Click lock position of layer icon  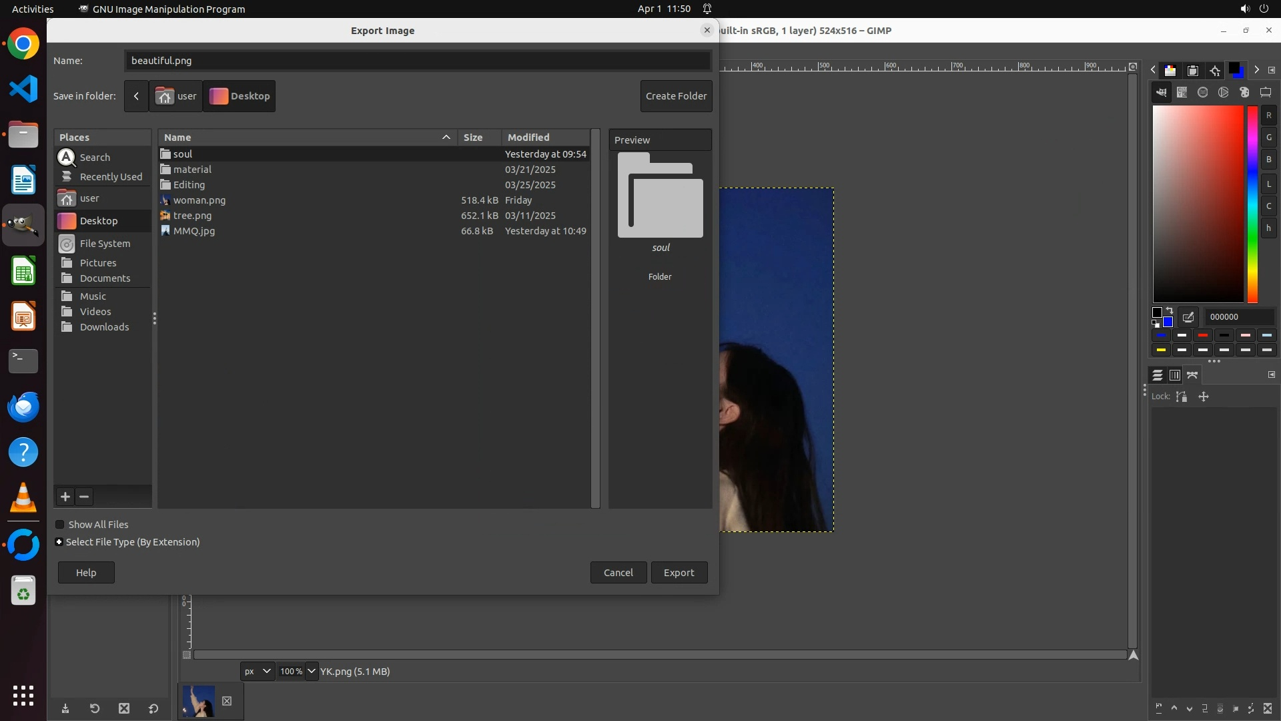point(1204,397)
